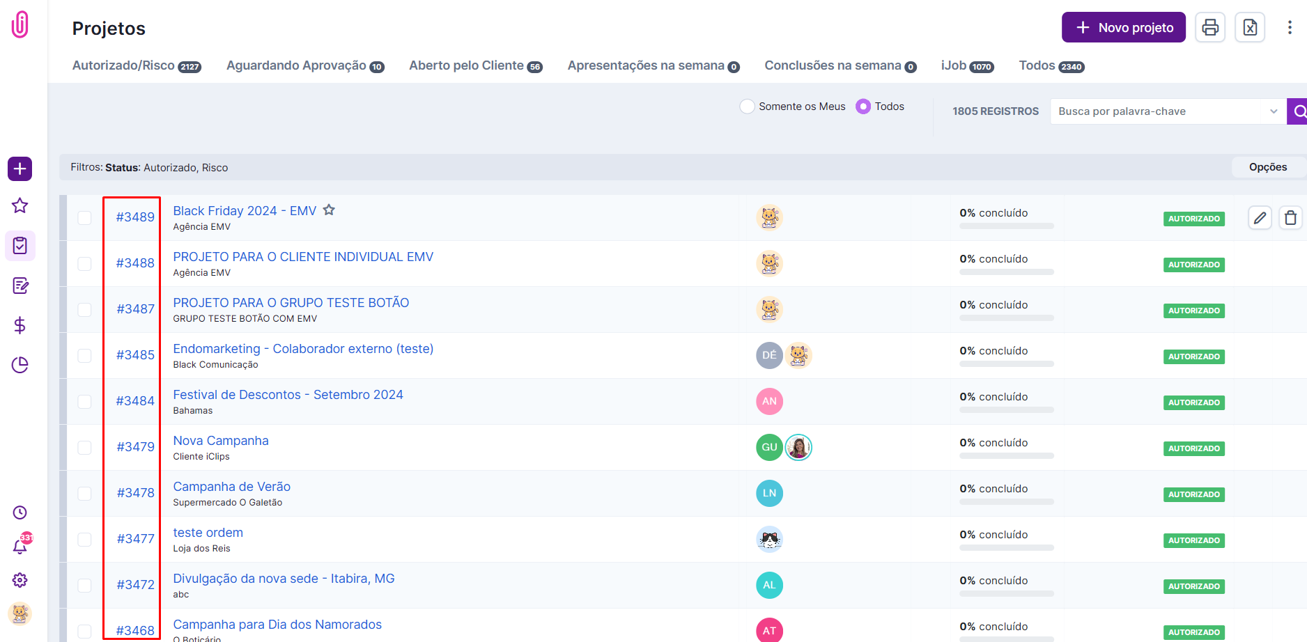Expand the Opções filter panel
Screen dimensions: 1307x642
click(x=1267, y=167)
